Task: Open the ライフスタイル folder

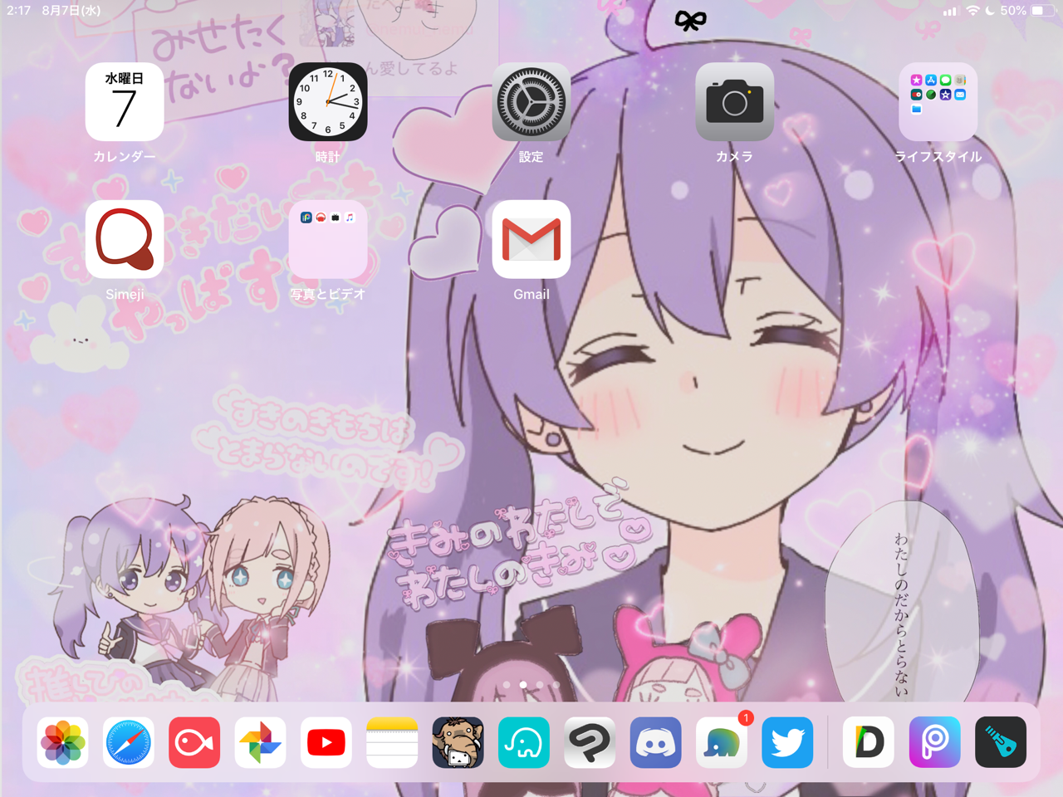Action: click(x=938, y=101)
